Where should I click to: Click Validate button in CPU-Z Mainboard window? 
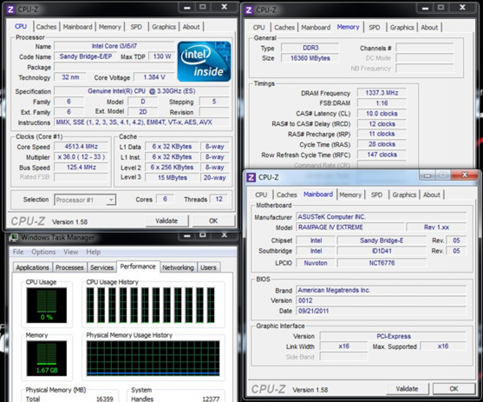(x=407, y=389)
